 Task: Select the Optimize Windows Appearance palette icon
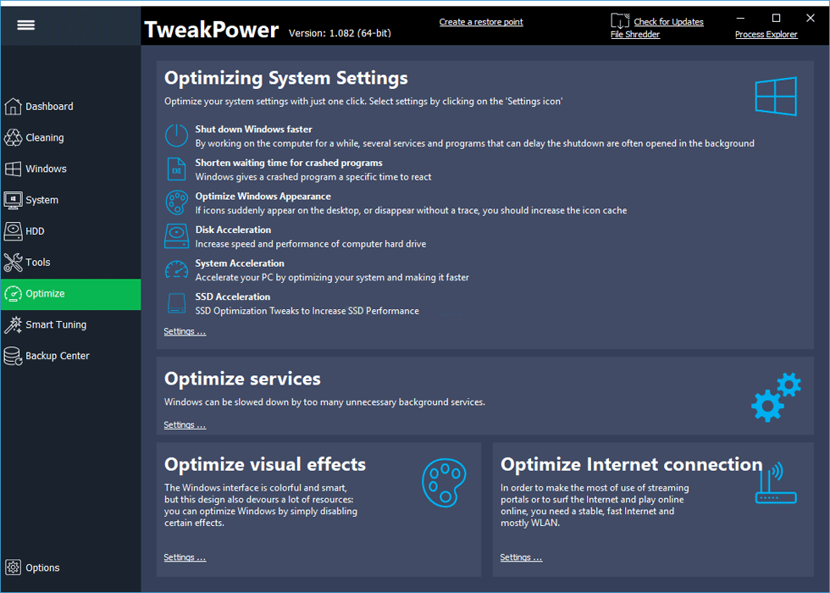176,202
